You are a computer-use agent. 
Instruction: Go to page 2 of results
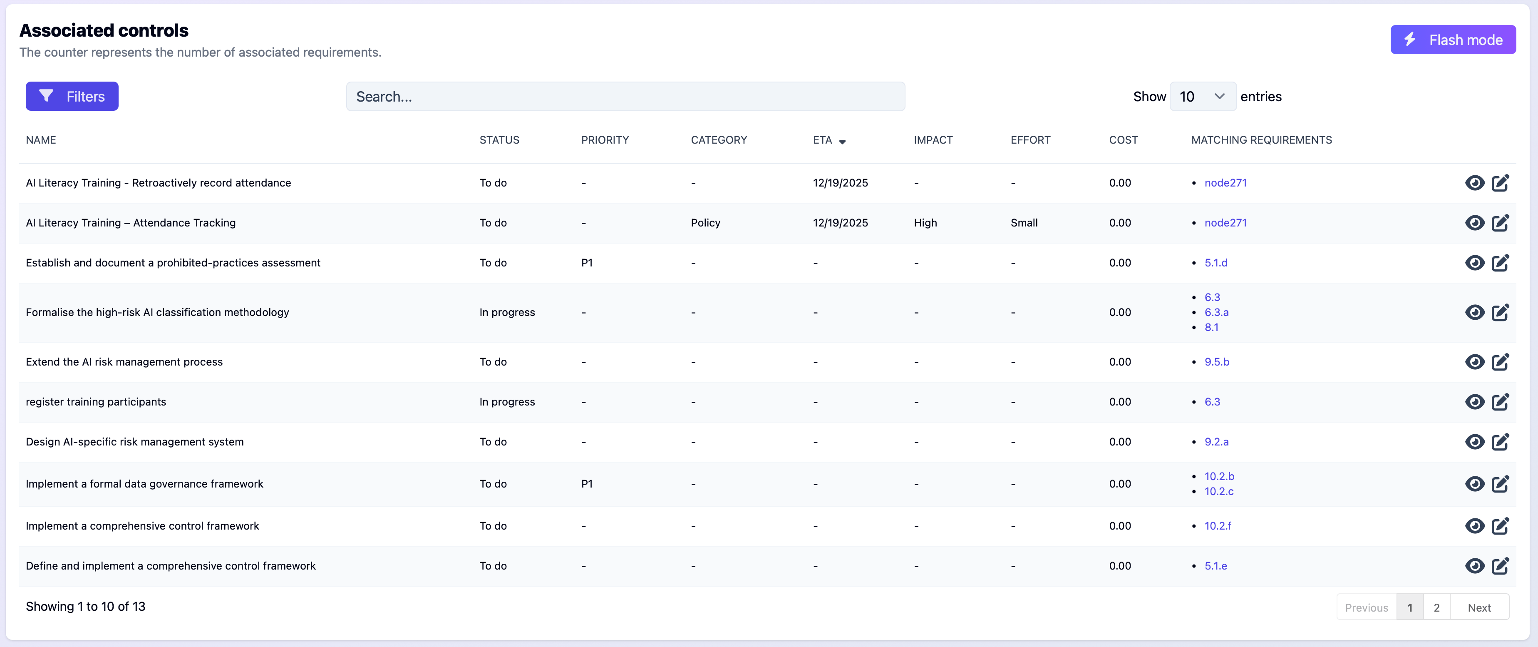pos(1436,607)
